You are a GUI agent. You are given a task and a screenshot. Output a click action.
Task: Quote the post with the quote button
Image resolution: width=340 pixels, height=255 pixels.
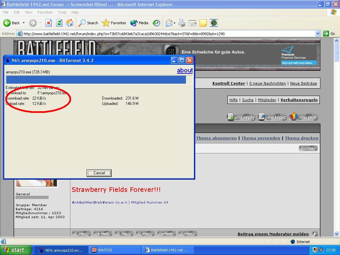tap(308, 148)
